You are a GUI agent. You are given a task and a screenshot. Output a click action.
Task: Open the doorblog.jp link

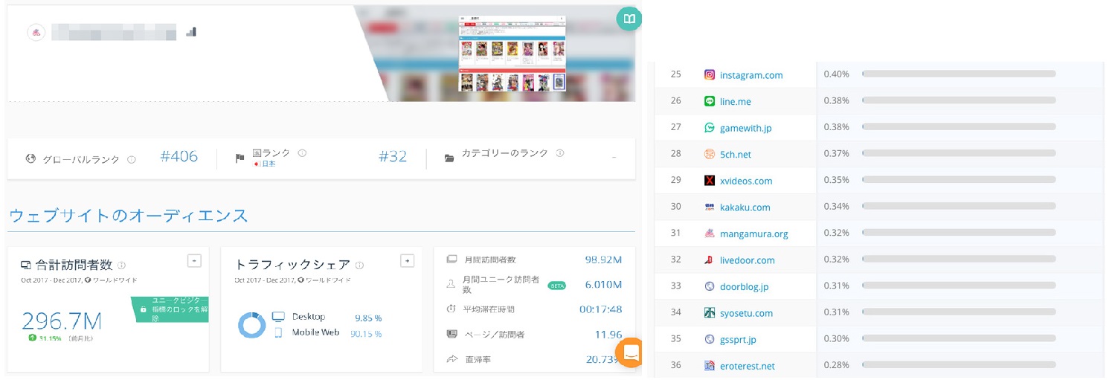point(745,286)
